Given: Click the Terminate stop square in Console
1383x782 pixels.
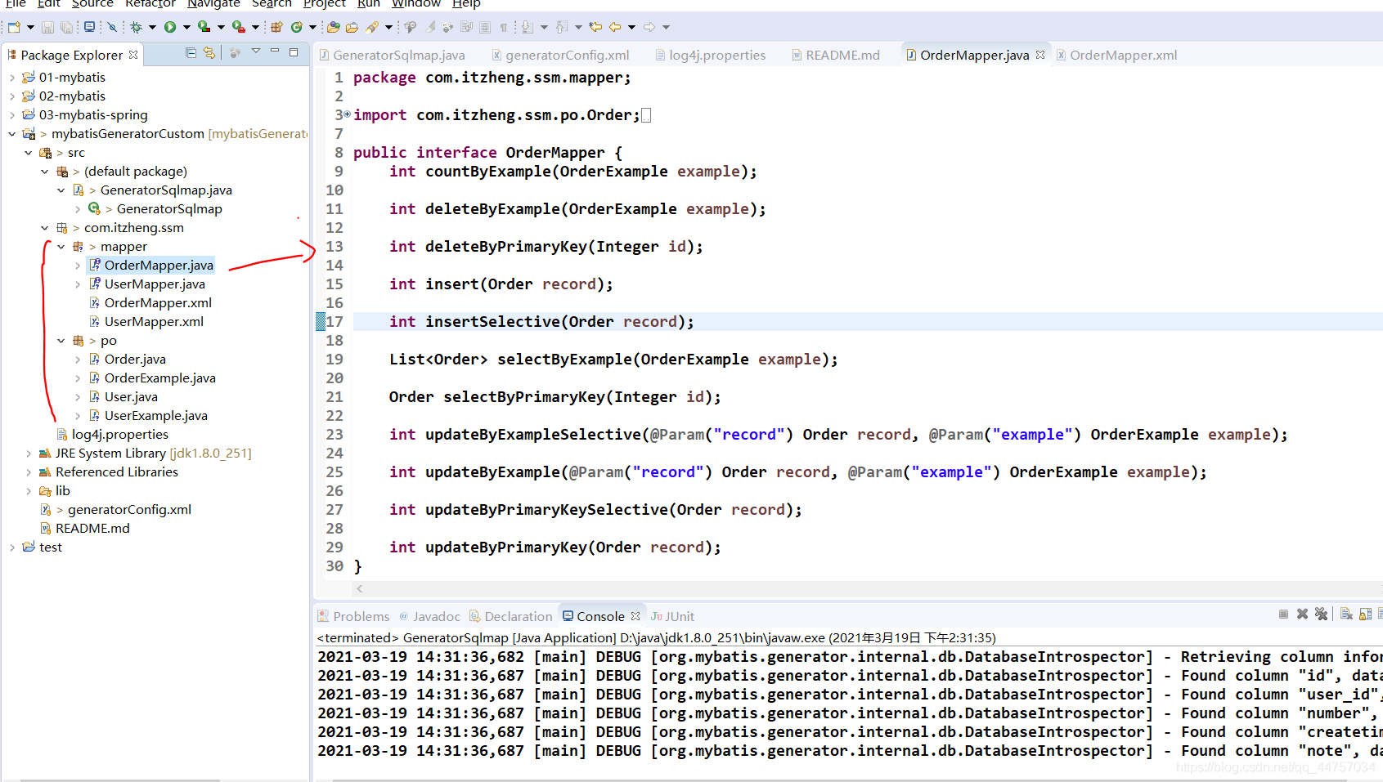Looking at the screenshot, I should [x=1283, y=614].
